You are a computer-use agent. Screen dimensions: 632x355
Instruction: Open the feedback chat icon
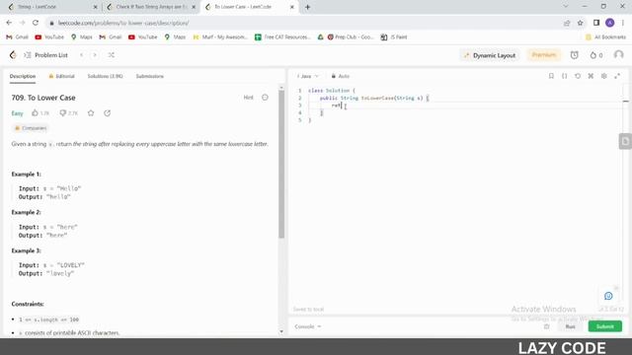click(x=608, y=296)
